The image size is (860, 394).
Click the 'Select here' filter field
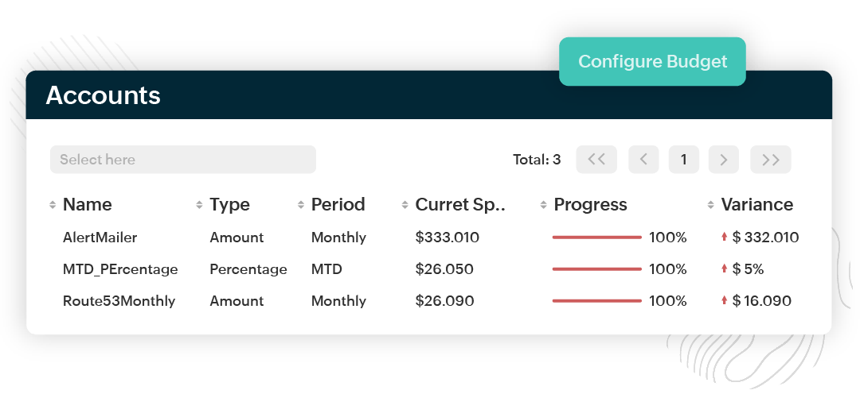[182, 160]
